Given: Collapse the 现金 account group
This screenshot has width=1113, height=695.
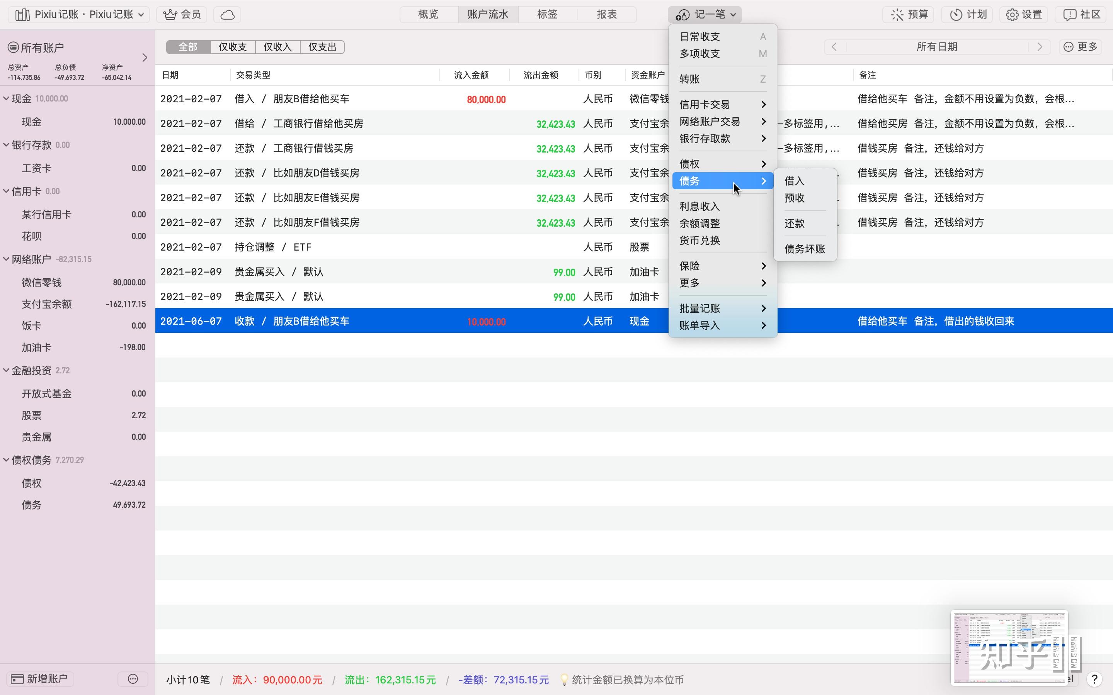Looking at the screenshot, I should click(7, 98).
